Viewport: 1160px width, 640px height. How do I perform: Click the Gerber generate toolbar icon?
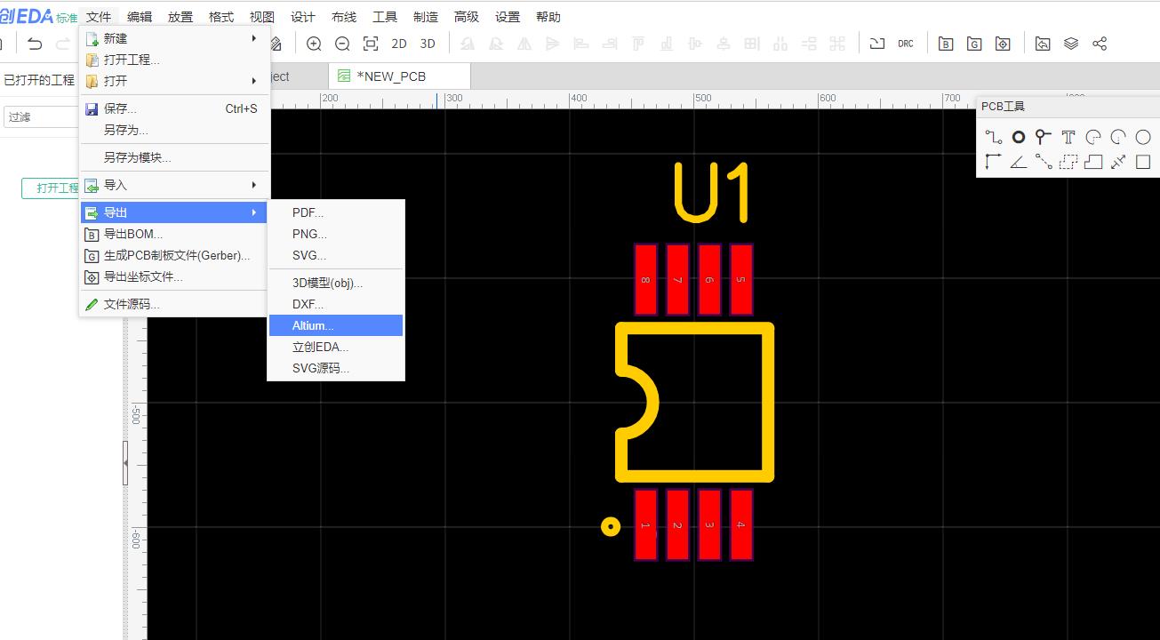[x=974, y=44]
